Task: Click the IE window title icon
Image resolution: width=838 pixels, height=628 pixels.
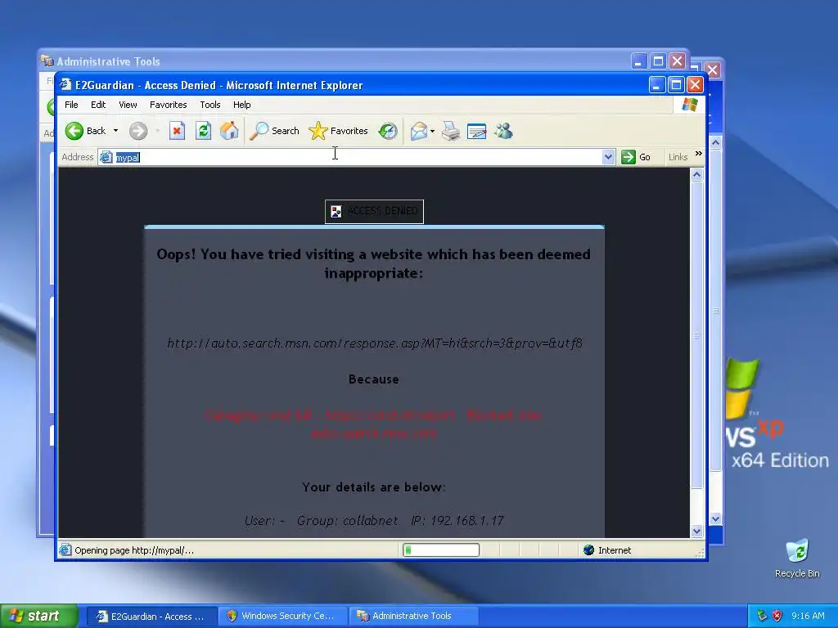Action: click(65, 85)
